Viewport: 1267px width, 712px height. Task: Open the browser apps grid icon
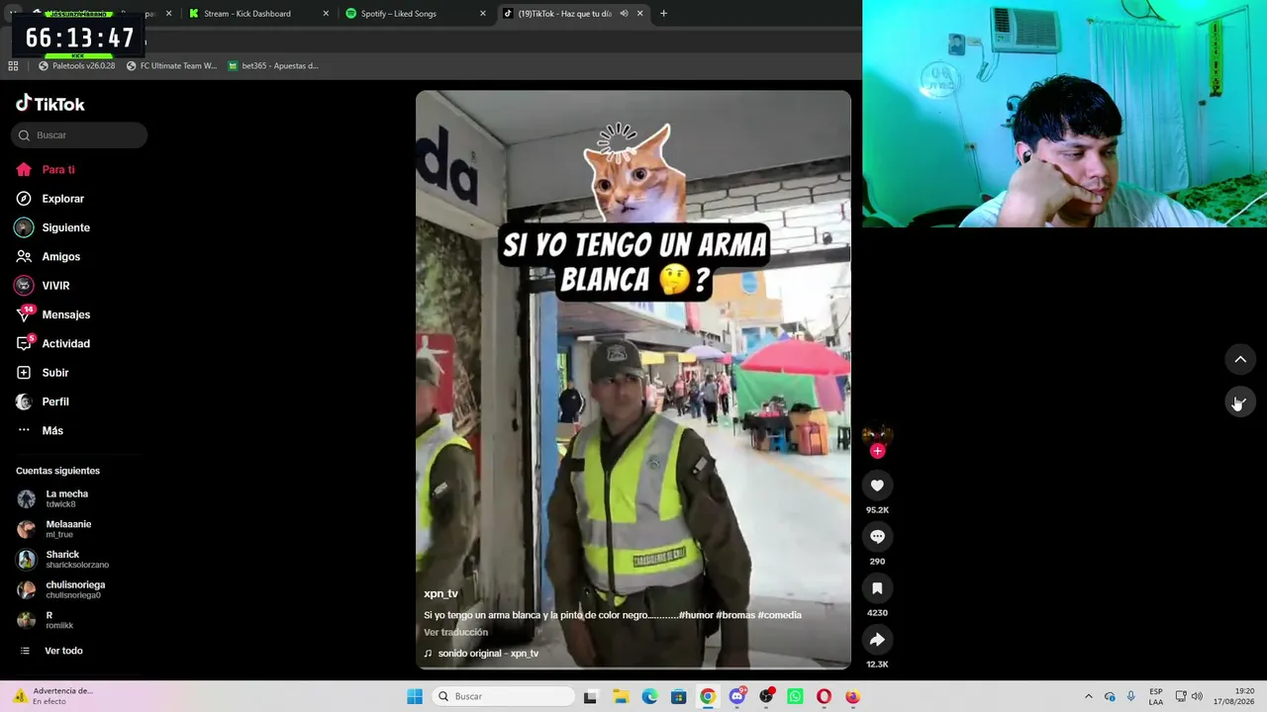pyautogui.click(x=13, y=66)
